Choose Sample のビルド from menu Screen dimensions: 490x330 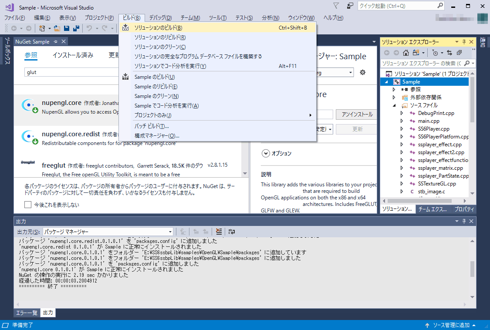pos(218,77)
